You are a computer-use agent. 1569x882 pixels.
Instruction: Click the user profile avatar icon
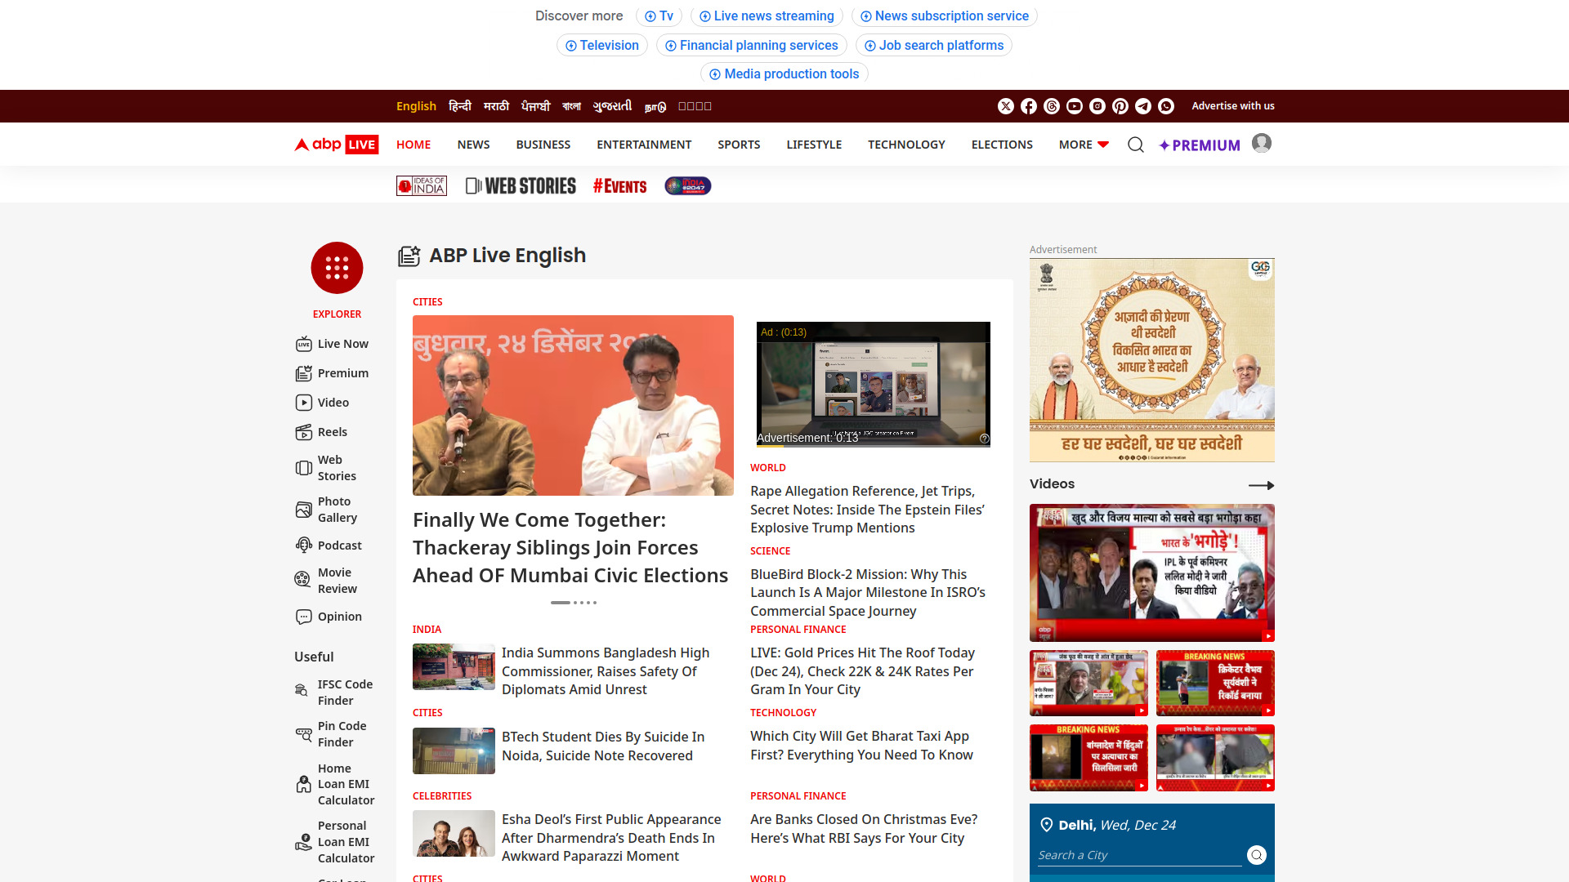point(1262,144)
